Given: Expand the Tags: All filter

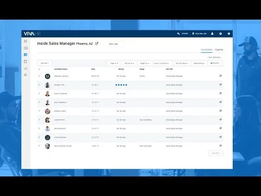Looking at the screenshot, I should pos(114,63).
